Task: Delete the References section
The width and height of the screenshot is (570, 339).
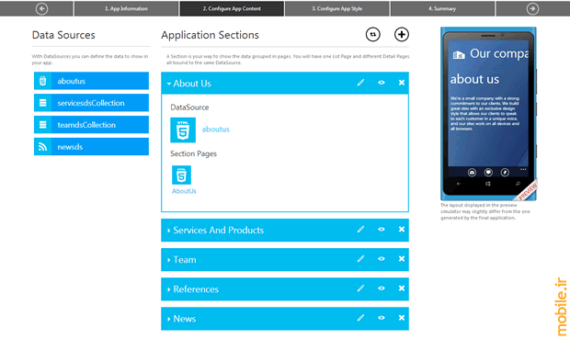Action: click(x=402, y=288)
